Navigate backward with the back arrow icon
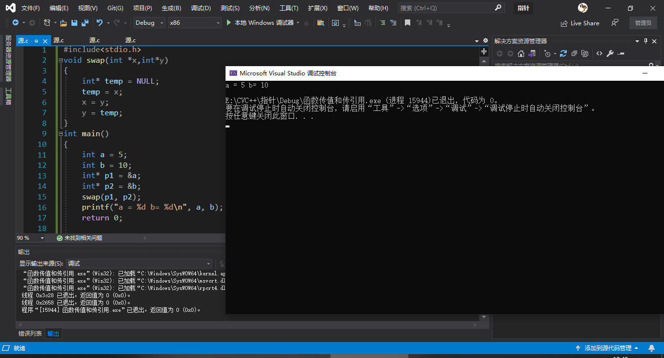 point(15,23)
